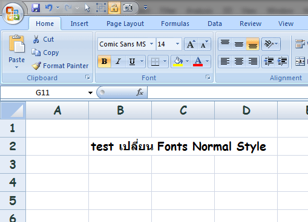
Task: Apply red font color
Action: click(198, 62)
